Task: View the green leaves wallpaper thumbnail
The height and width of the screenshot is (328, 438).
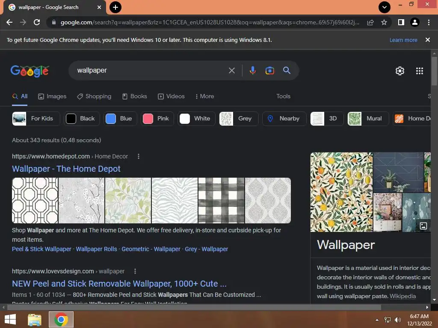Action: [128, 201]
